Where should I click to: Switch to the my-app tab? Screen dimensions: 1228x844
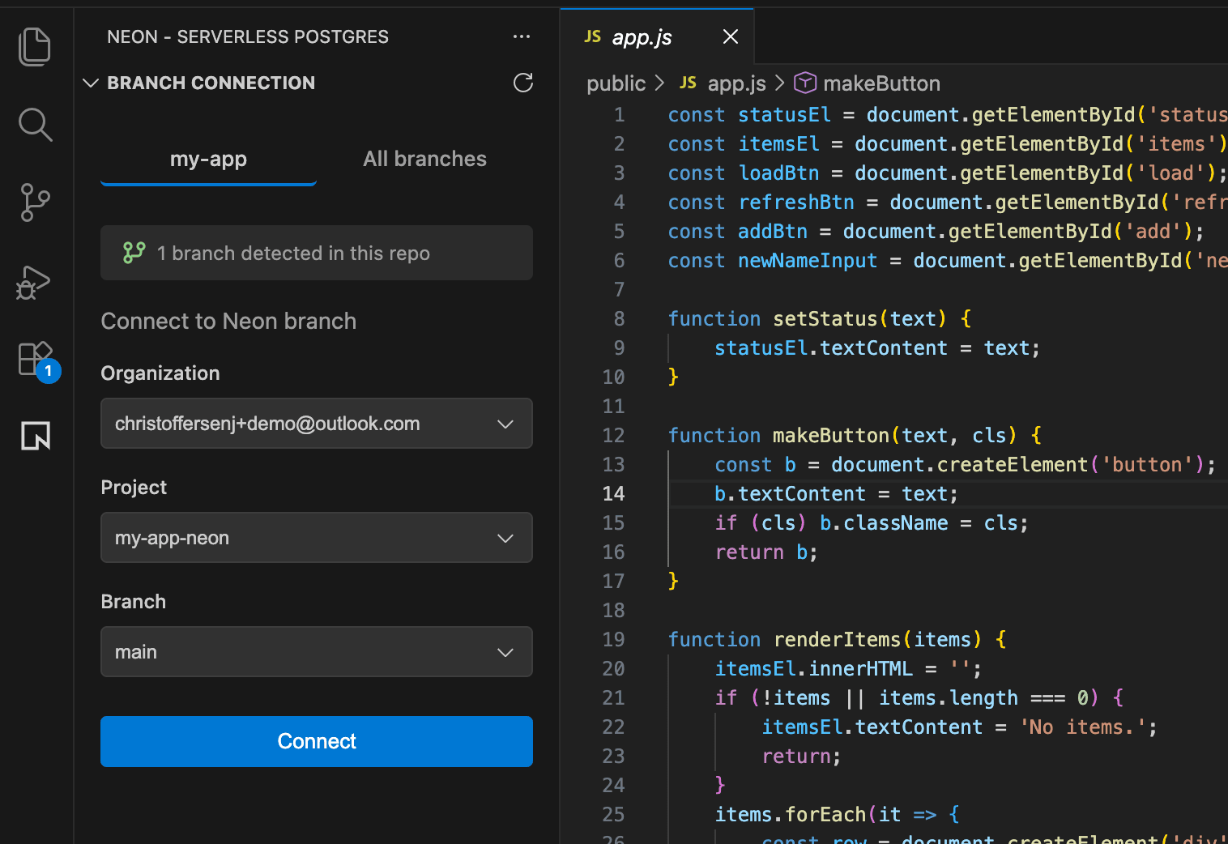tap(208, 160)
